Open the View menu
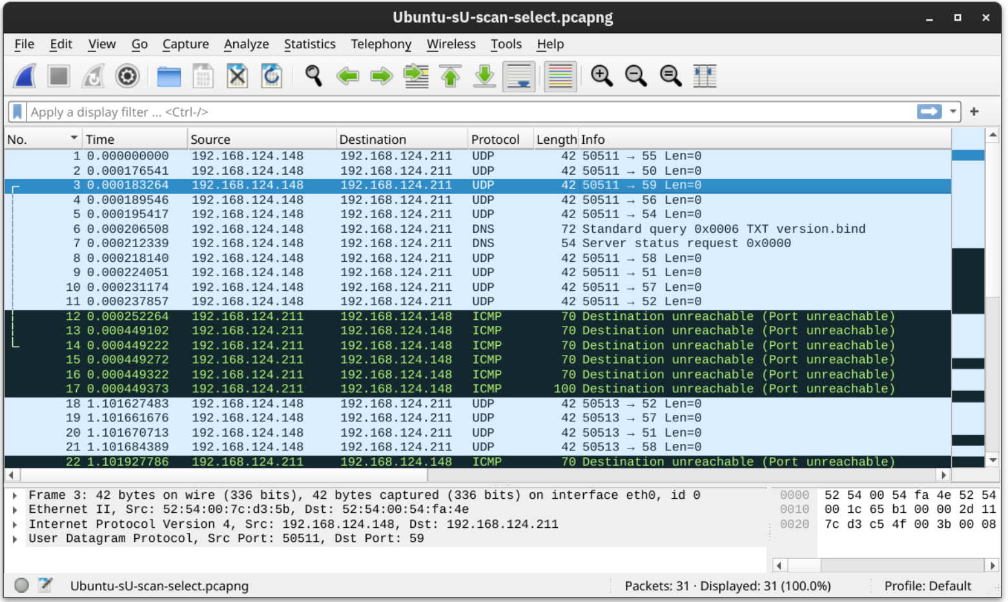Image resolution: width=1008 pixels, height=602 pixels. (102, 44)
